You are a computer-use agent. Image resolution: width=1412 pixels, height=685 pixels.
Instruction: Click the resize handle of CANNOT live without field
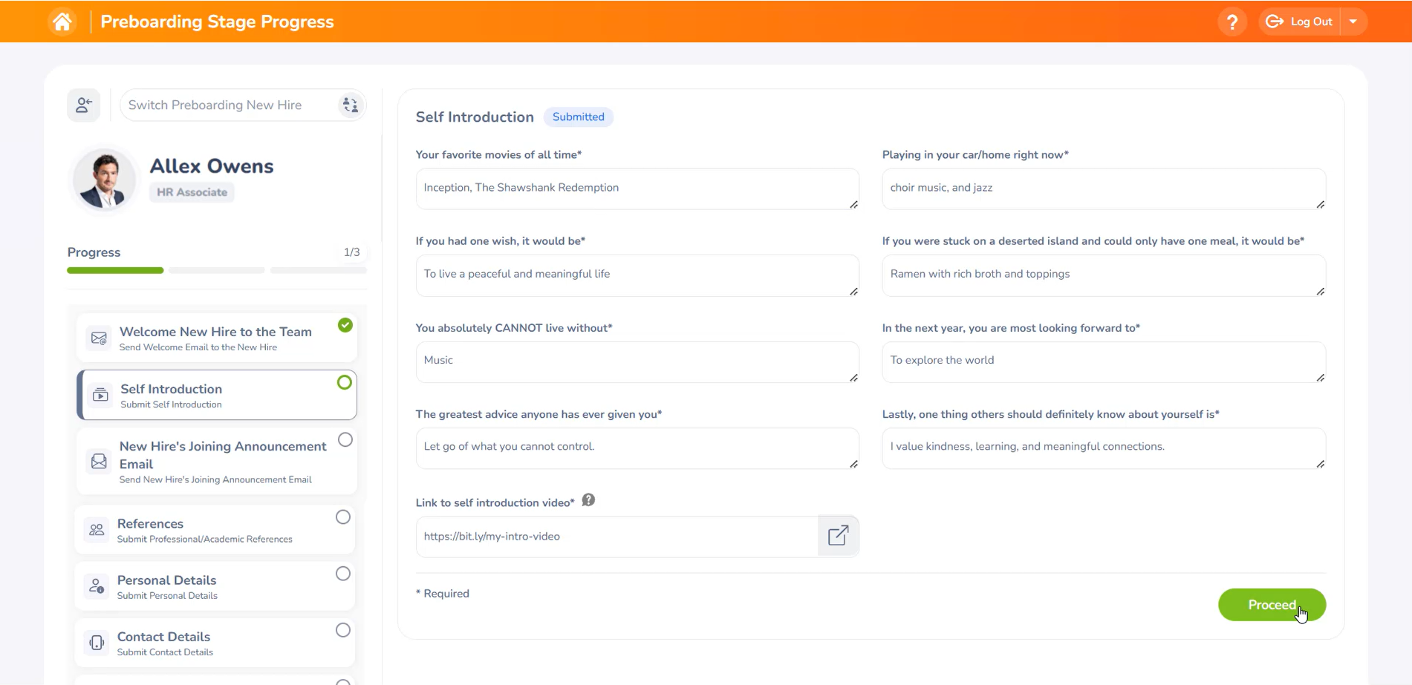[x=853, y=378]
